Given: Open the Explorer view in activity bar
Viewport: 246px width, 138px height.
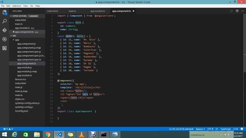Looking at the screenshot, I should (4, 12).
